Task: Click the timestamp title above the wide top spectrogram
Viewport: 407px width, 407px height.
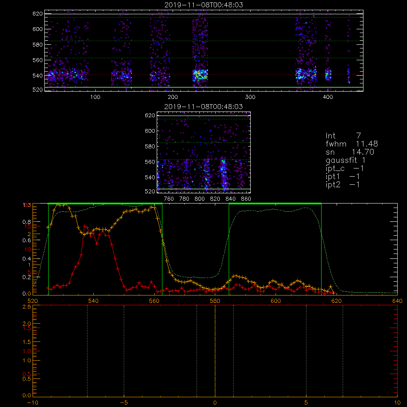Action: [x=204, y=5]
